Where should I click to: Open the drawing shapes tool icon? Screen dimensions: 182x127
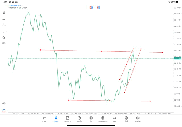click(4, 37)
